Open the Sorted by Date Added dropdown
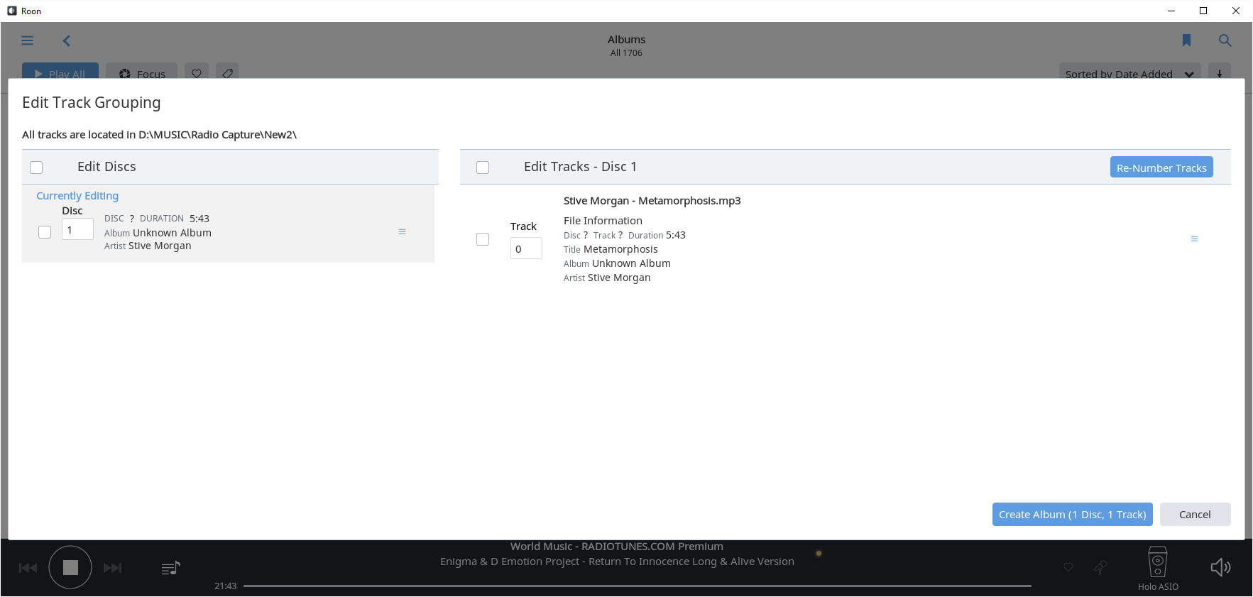The height and width of the screenshot is (597, 1253). [x=1130, y=73]
